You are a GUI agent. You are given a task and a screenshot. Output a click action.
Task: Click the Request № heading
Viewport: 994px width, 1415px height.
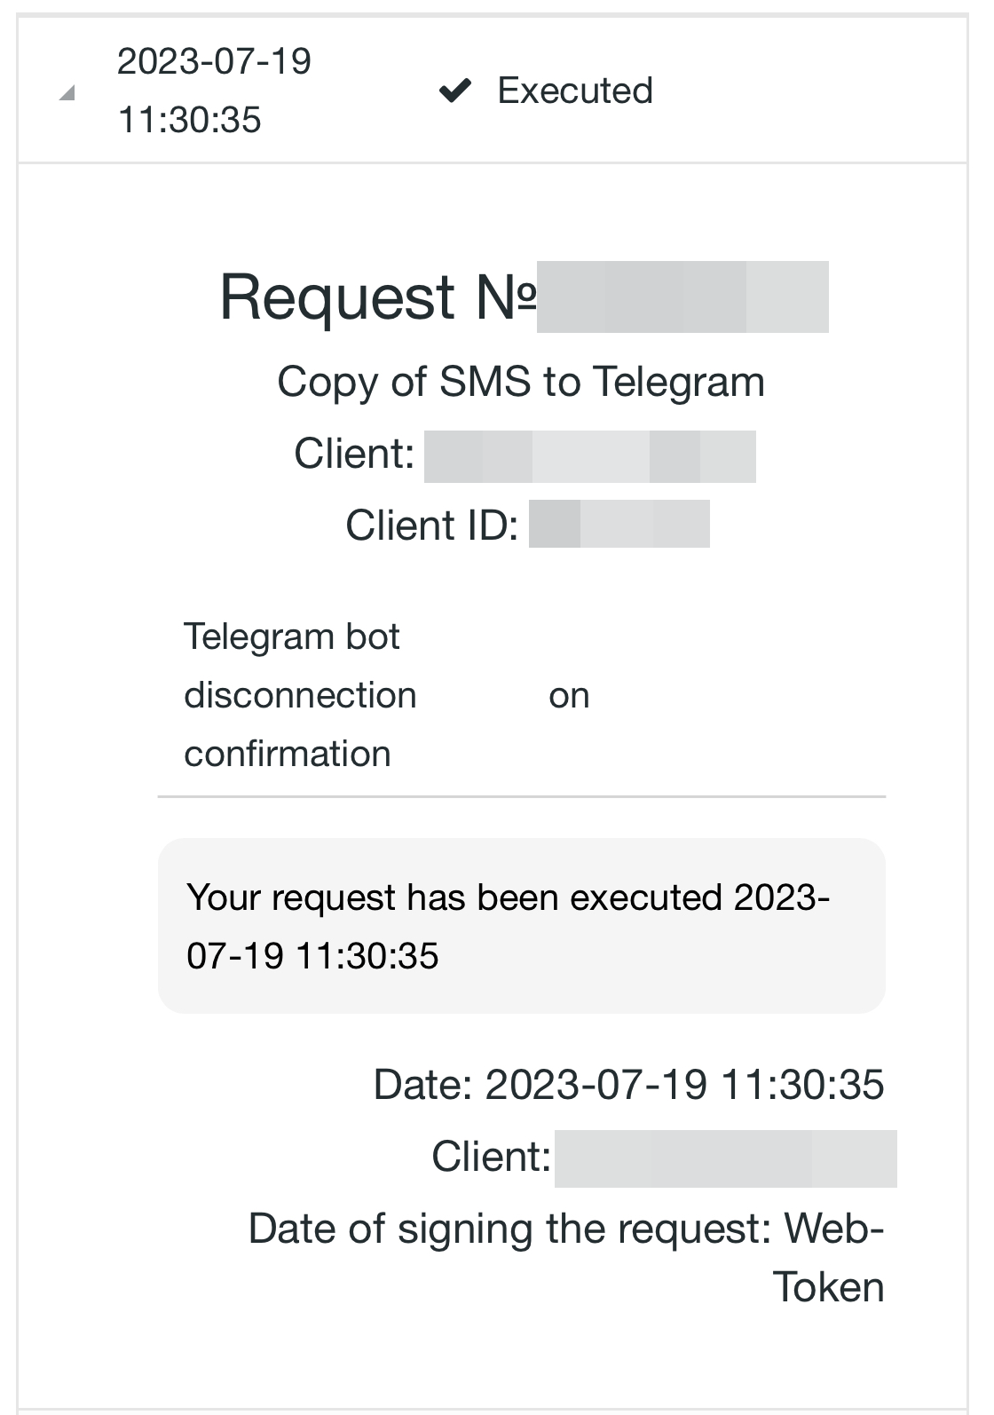377,296
